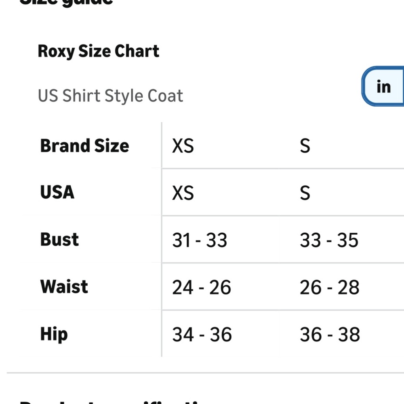This screenshot has height=404, width=404.
Task: Click the XS brand size cell
Action: 182,146
